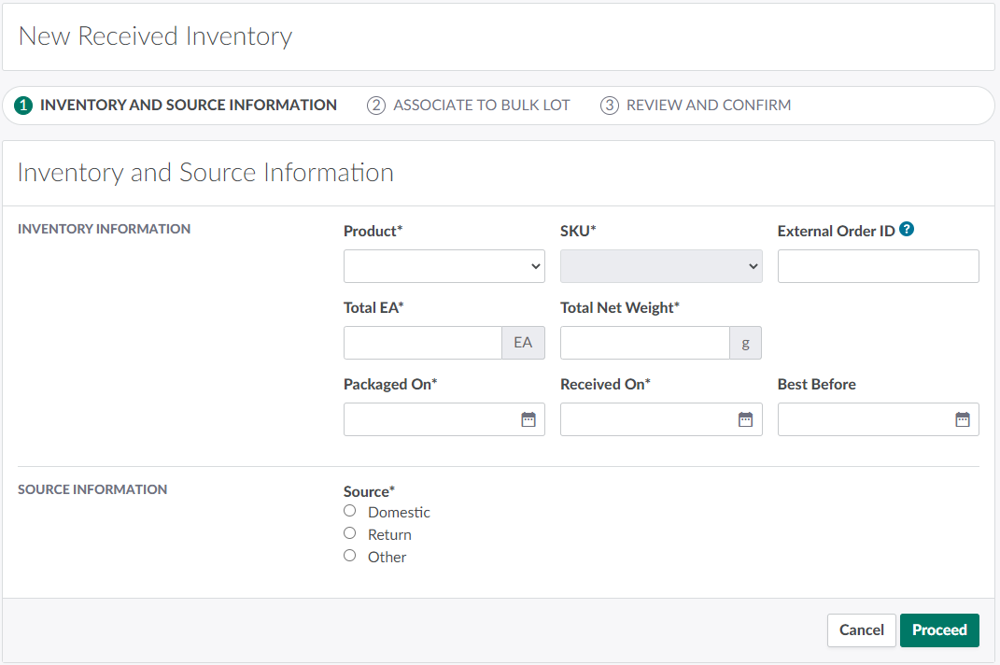Choose the Return source option

[350, 533]
